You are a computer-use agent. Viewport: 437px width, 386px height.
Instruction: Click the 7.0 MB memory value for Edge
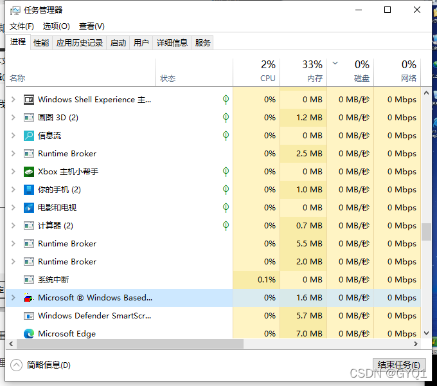(309, 333)
